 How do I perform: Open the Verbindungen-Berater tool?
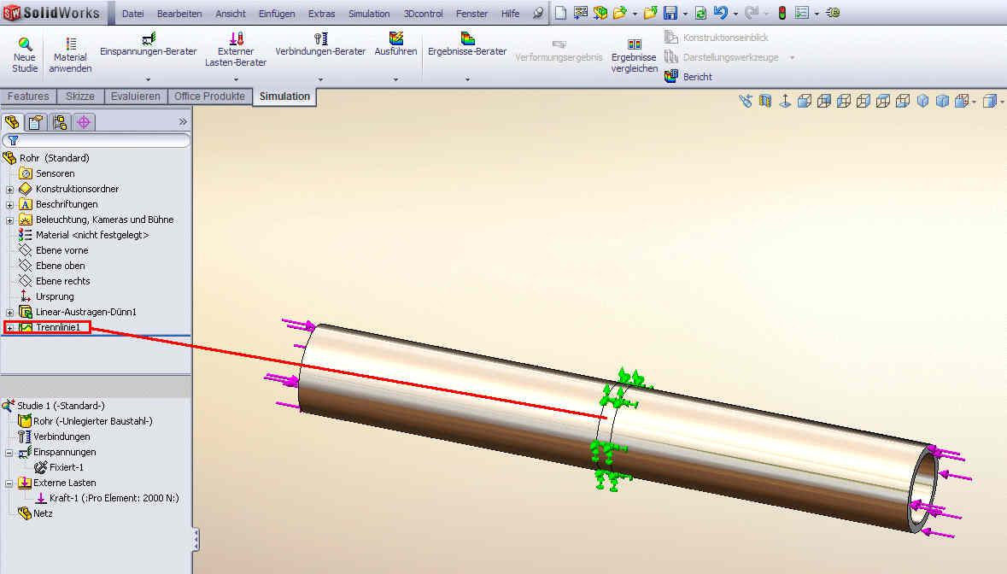320,45
